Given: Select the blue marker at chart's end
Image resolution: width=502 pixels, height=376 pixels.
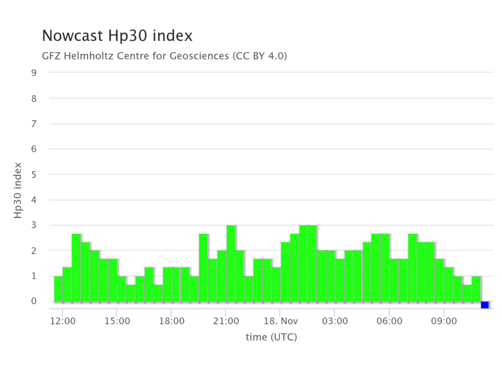Looking at the screenshot, I should 485,305.
